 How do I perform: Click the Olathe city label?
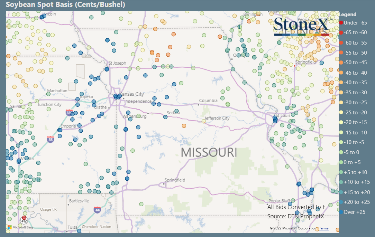click(100, 107)
